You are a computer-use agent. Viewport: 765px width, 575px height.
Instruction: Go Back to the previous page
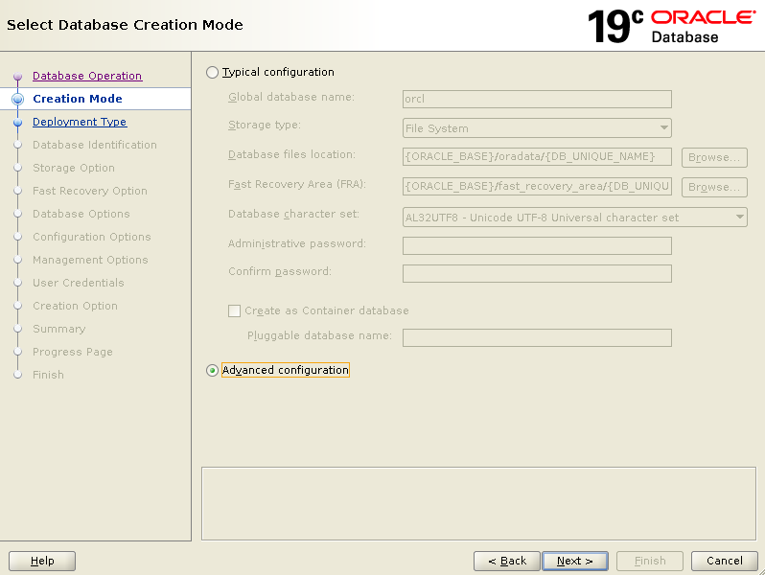pyautogui.click(x=507, y=561)
